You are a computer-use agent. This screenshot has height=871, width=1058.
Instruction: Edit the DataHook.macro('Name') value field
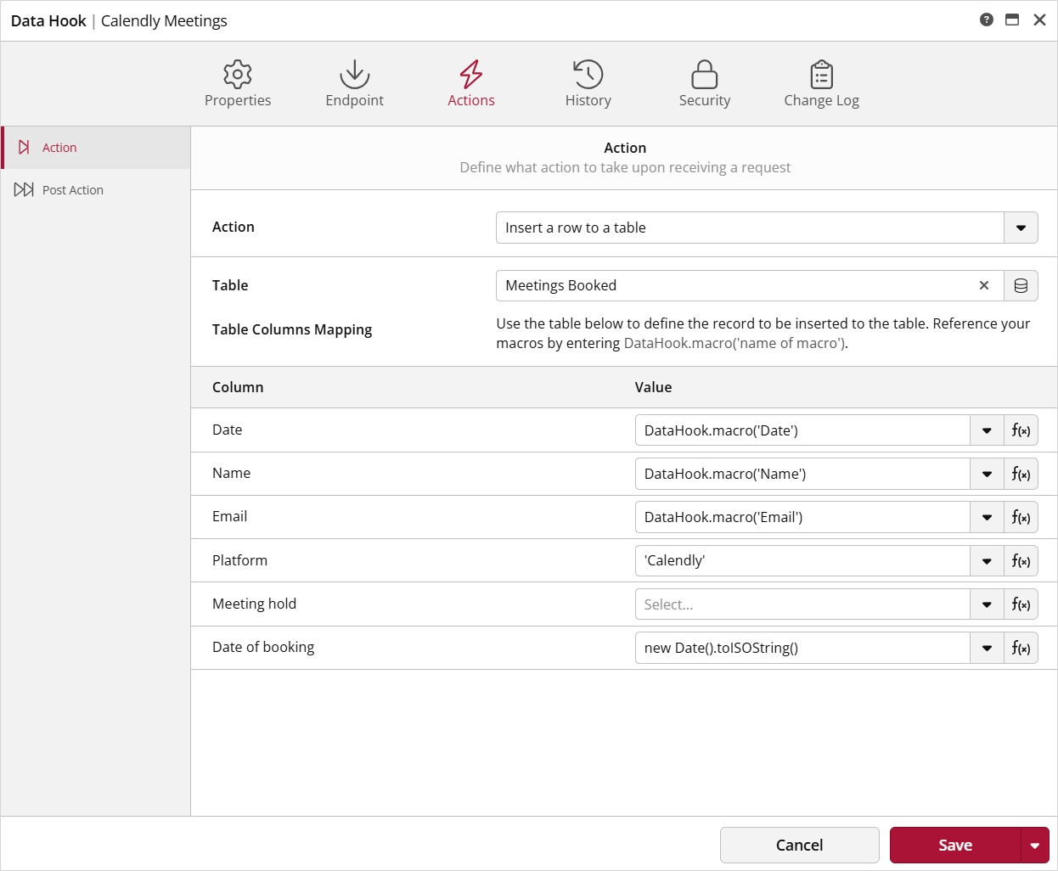pyautogui.click(x=802, y=474)
